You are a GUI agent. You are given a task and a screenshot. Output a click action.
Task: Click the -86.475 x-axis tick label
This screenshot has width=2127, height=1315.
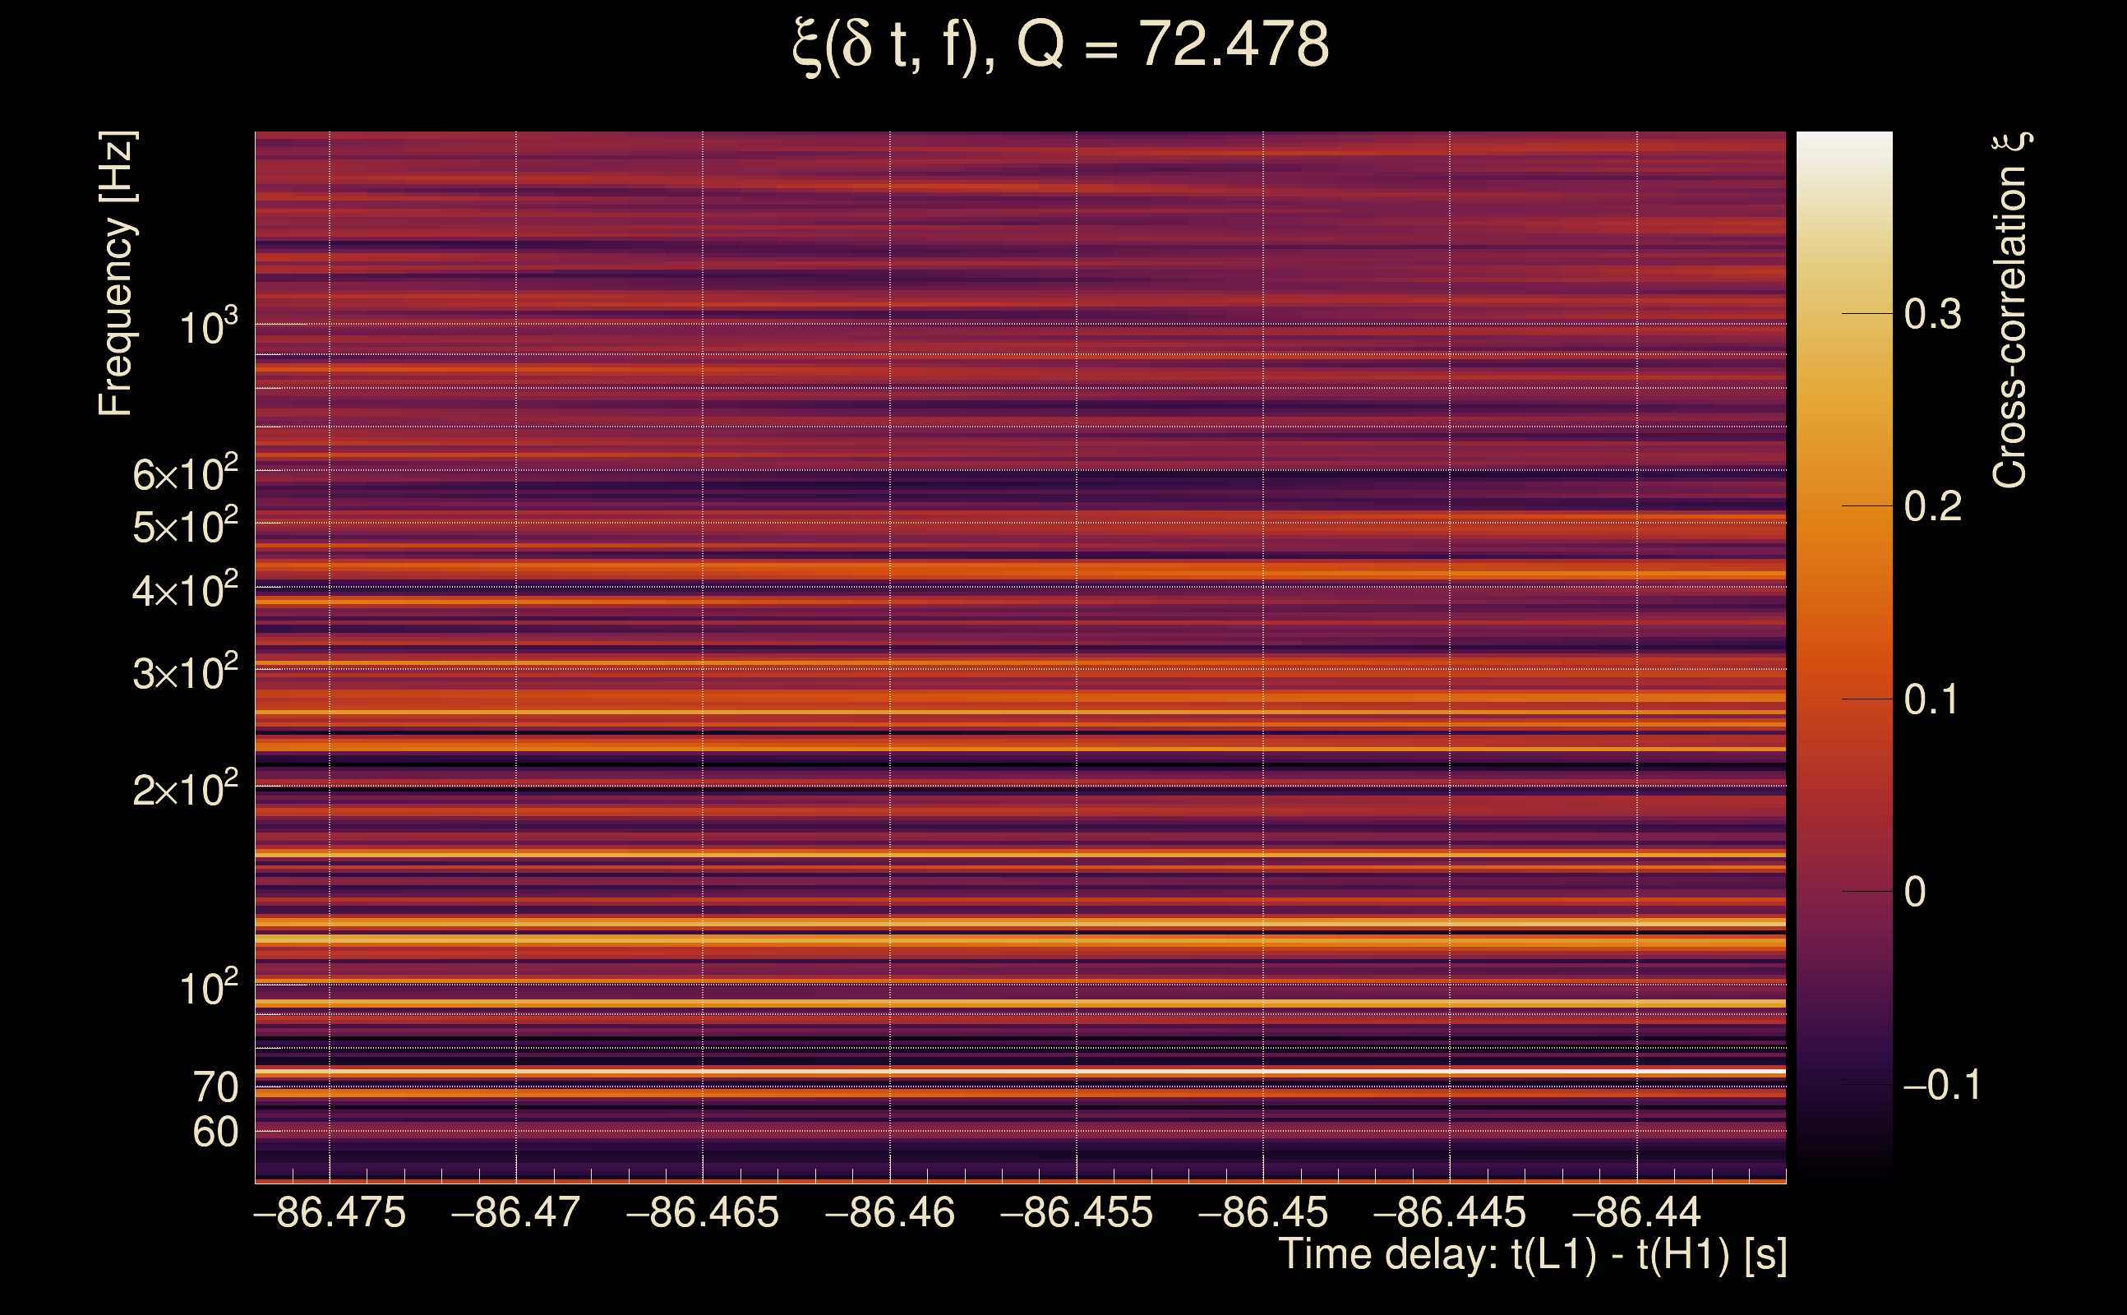330,1212
